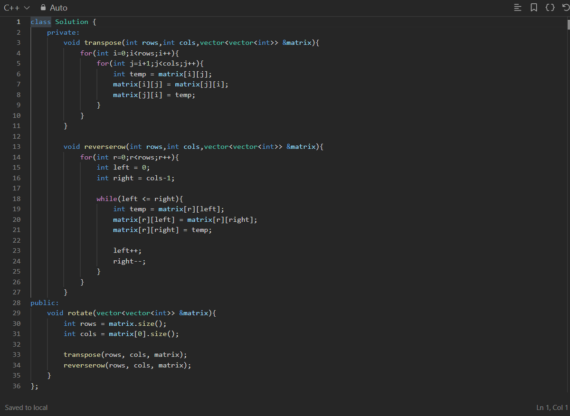
Task: Click the closing '};' on line 36
Action: click(35, 386)
